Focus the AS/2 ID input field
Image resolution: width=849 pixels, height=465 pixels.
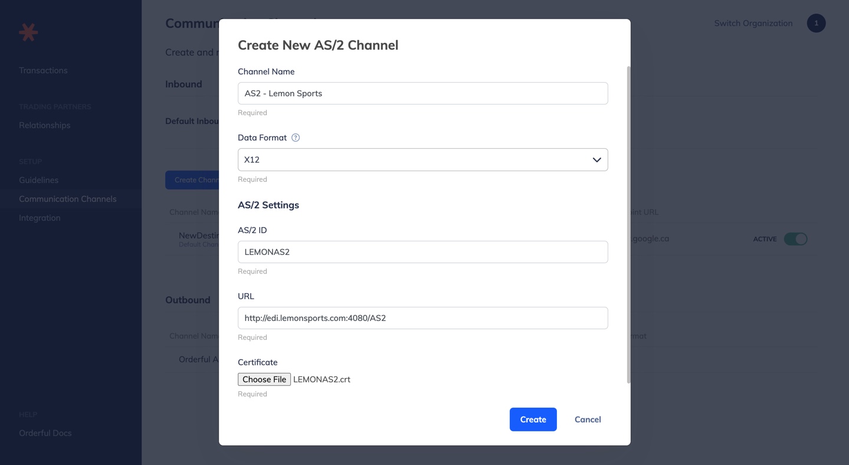tap(422, 252)
